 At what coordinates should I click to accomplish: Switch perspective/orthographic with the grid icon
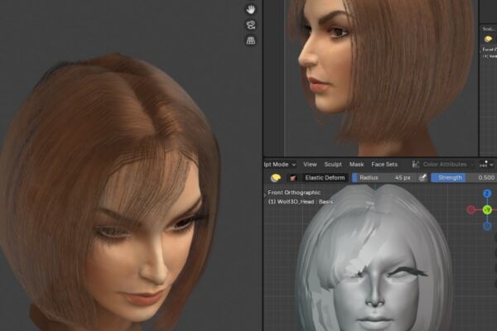251,41
